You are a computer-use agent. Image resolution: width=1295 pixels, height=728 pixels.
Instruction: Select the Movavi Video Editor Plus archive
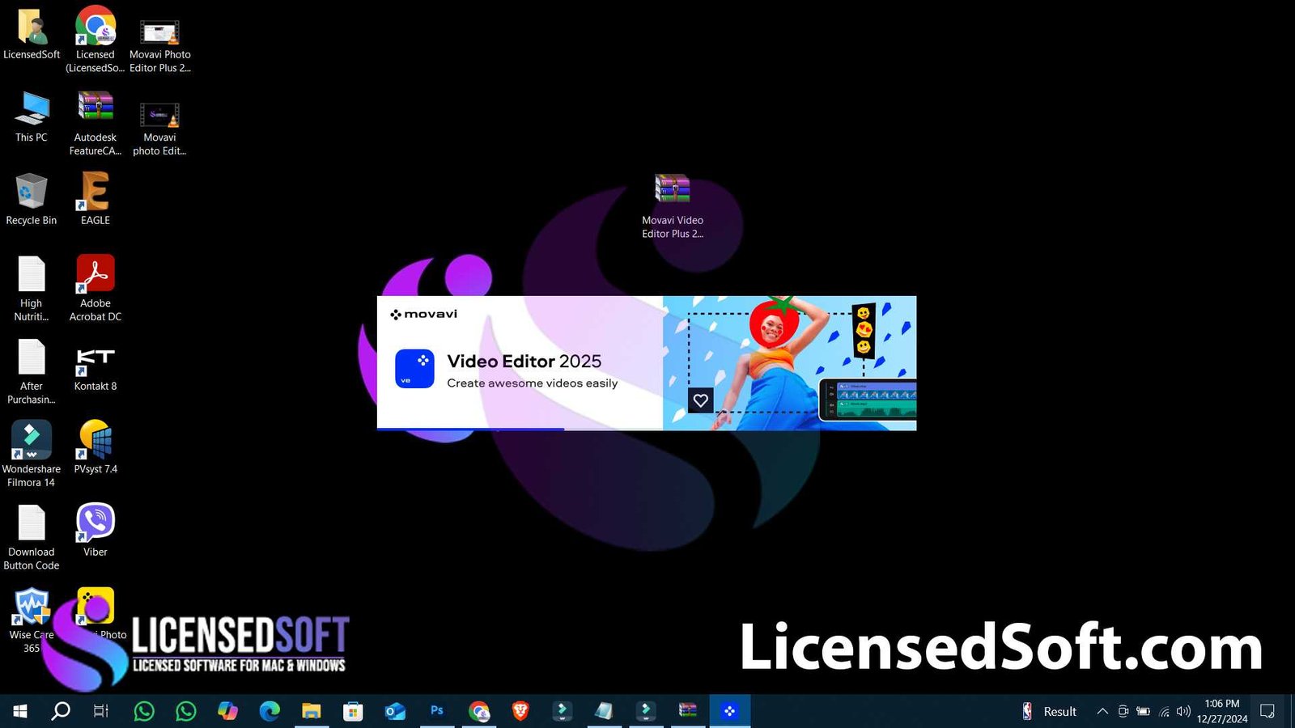[673, 206]
